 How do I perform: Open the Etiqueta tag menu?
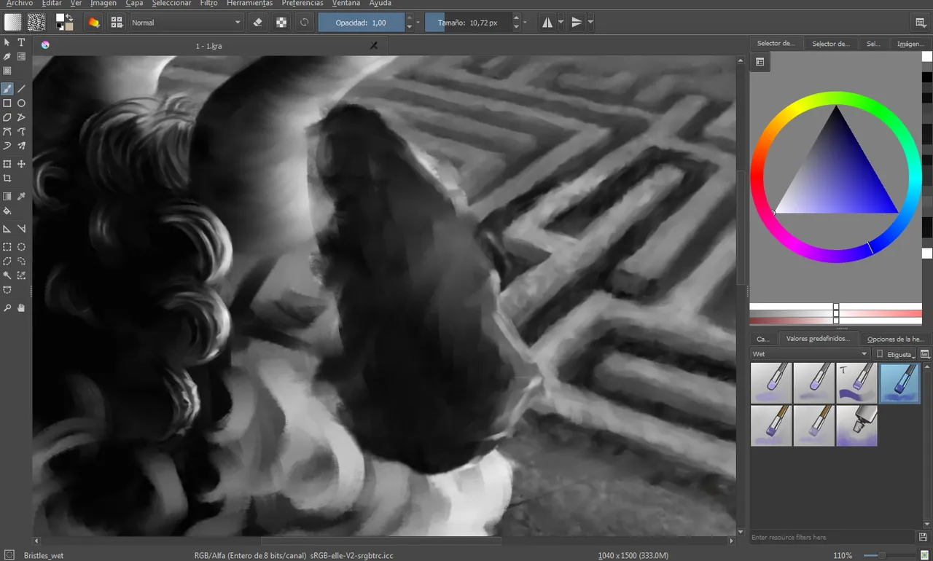point(896,354)
